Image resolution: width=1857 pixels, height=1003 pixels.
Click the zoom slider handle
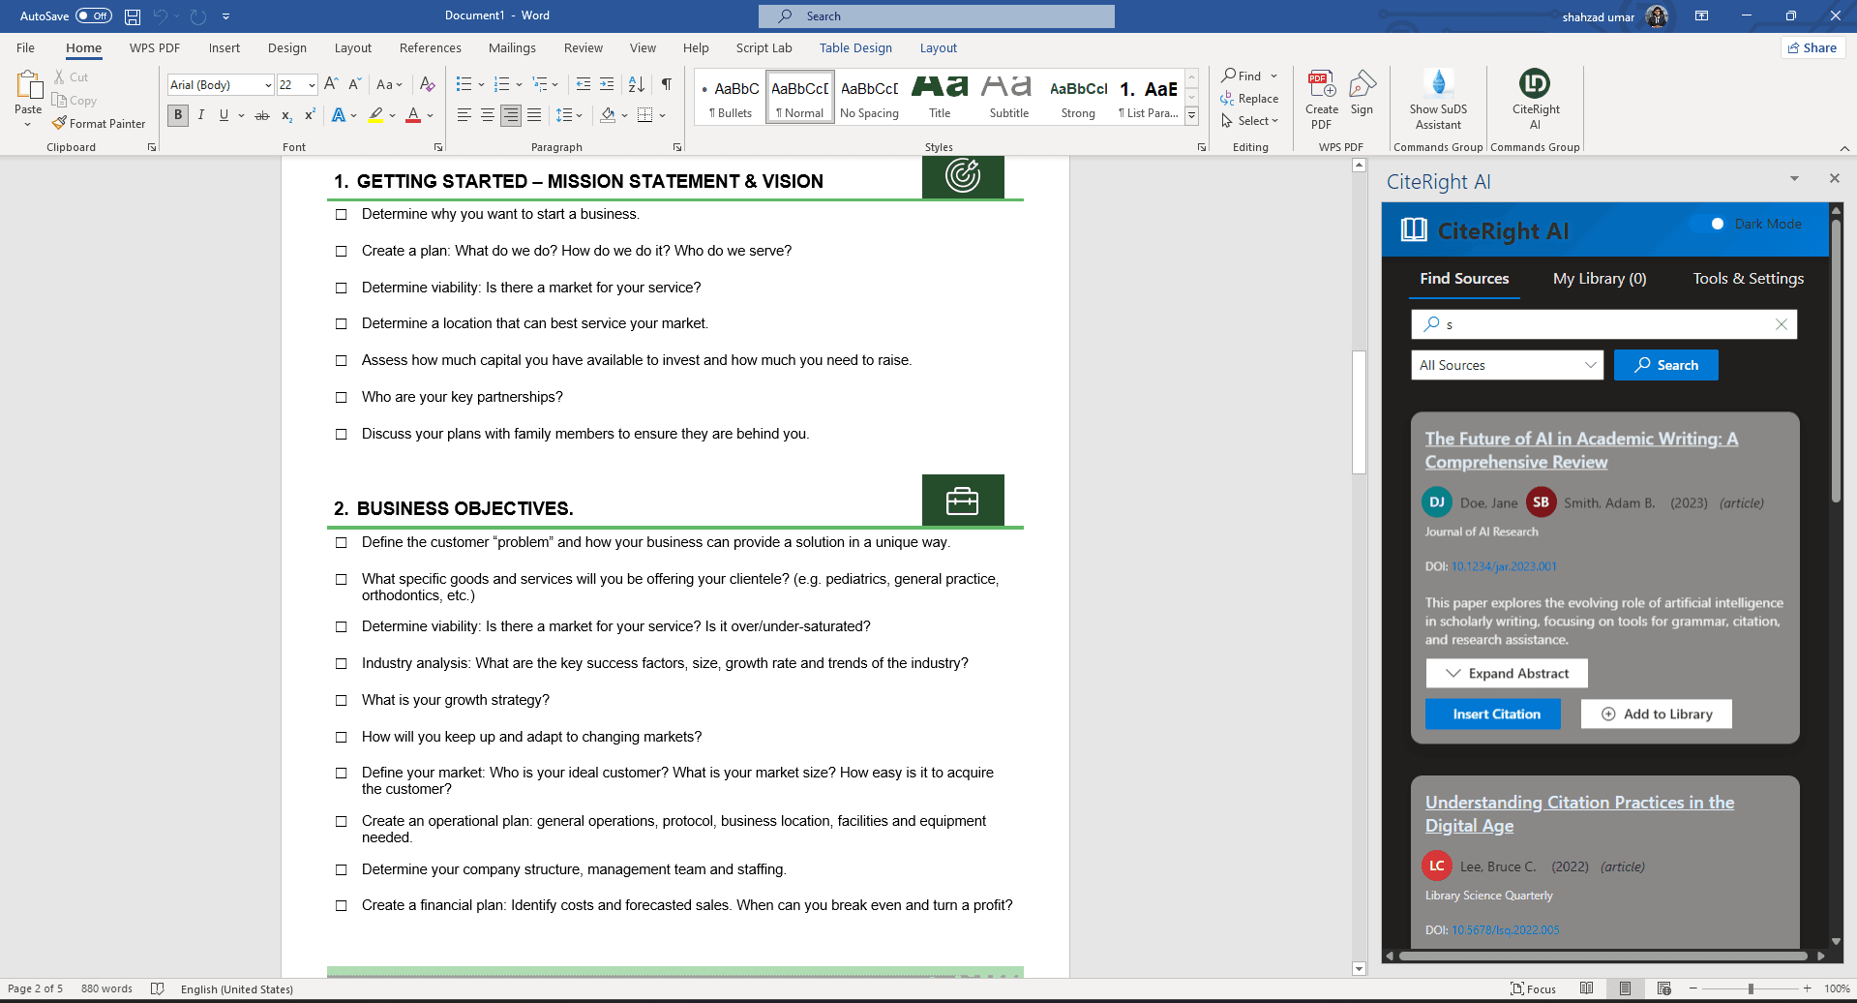1751,988
